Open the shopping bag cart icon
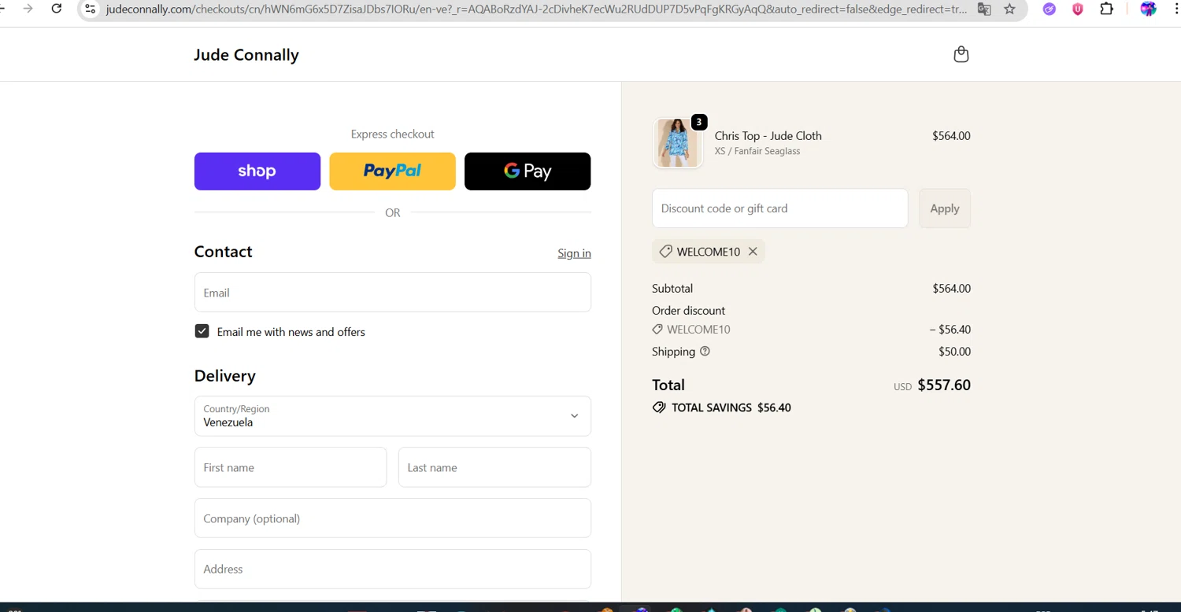The height and width of the screenshot is (612, 1181). 961,54
